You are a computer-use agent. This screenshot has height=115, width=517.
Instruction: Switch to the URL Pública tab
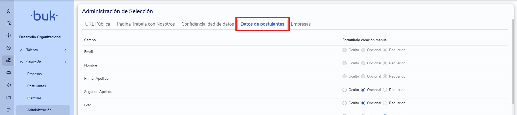coord(98,24)
